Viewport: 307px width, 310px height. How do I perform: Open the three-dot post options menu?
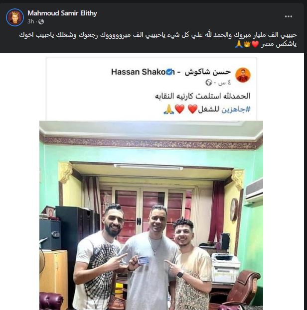coord(289,16)
